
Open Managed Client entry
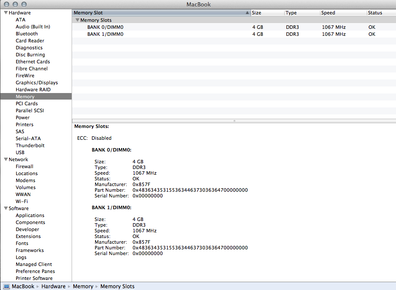[34, 264]
